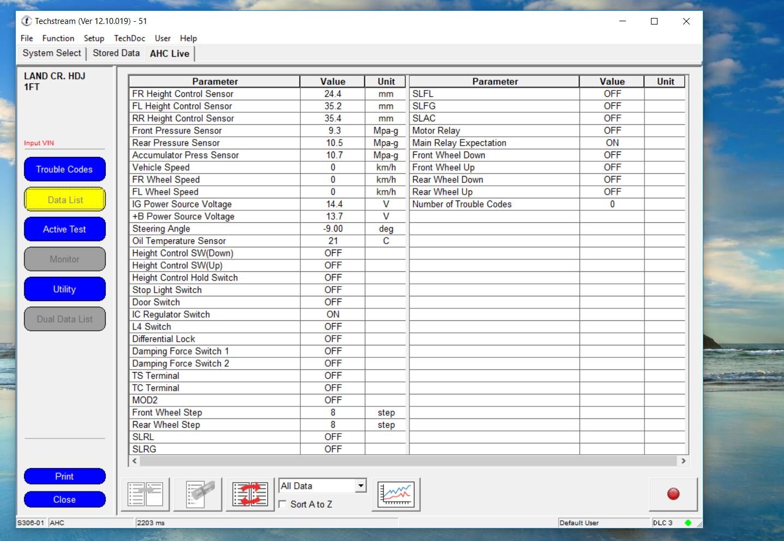This screenshot has height=541, width=784.
Task: Select Main Relay Expectation row
Action: pyautogui.click(x=547, y=143)
